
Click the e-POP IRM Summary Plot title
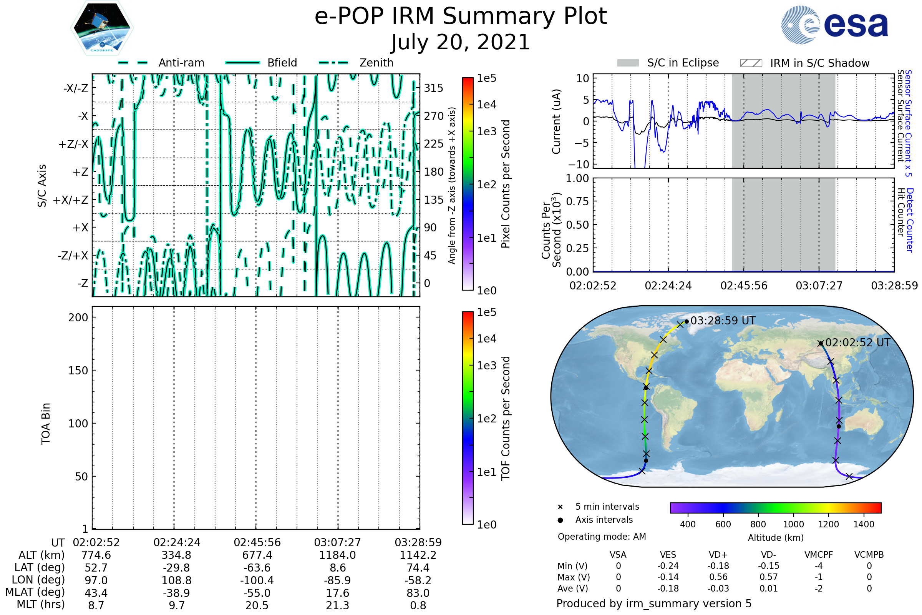click(x=461, y=17)
